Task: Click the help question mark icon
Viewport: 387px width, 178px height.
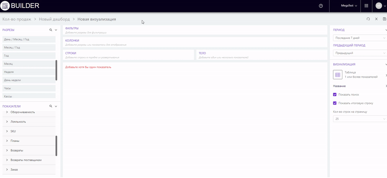Action: point(321,6)
